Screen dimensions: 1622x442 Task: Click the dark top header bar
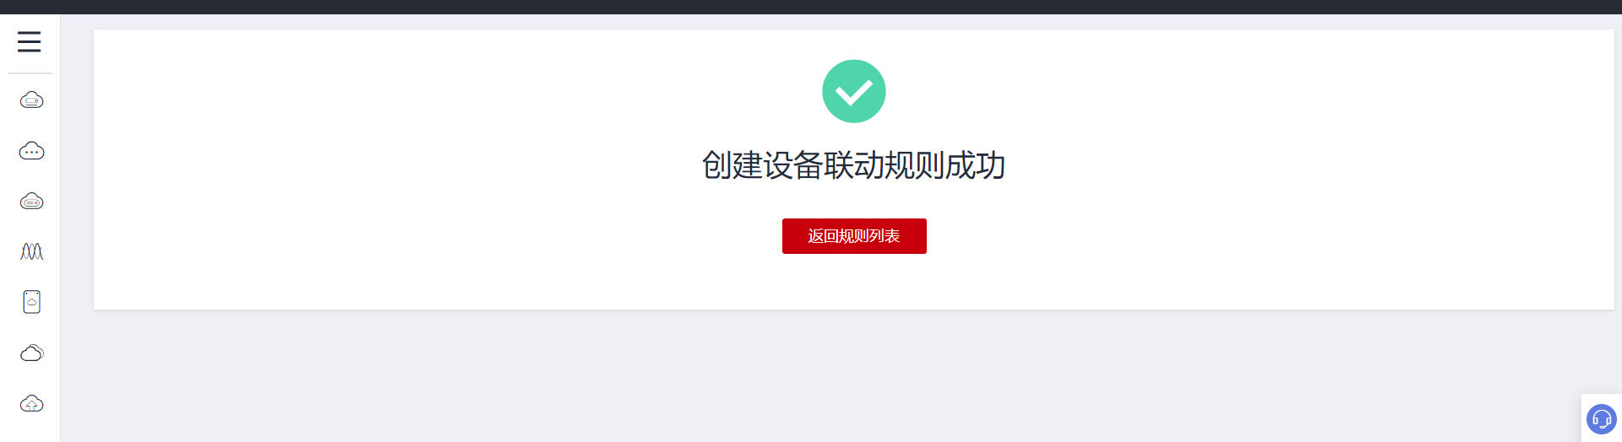[x=811, y=7]
